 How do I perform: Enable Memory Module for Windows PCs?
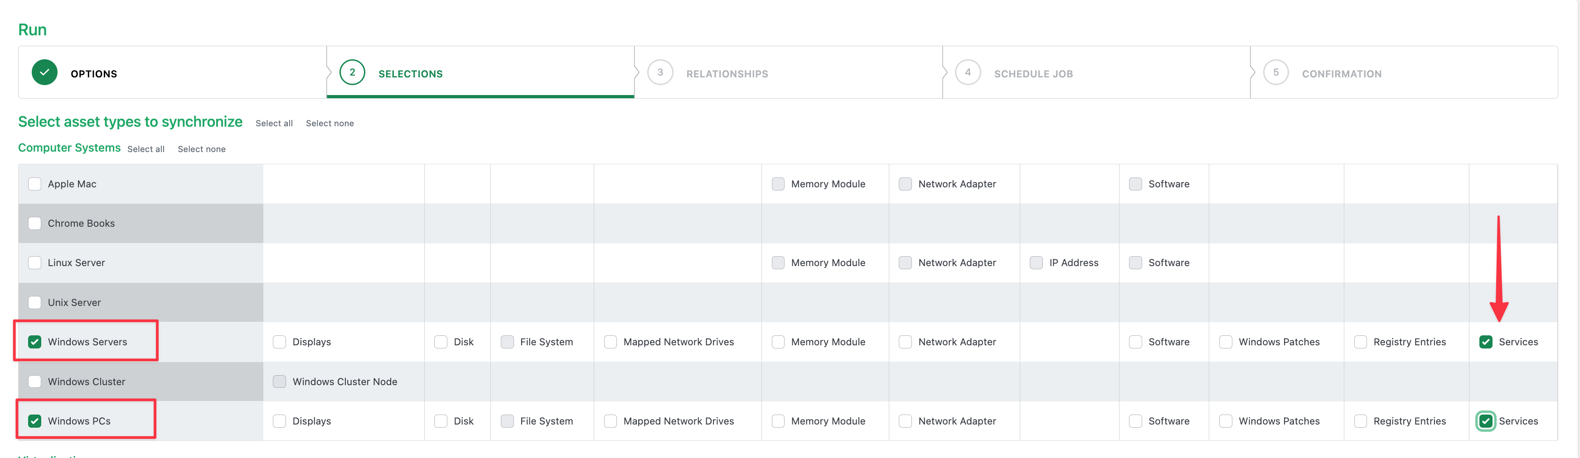(x=778, y=420)
